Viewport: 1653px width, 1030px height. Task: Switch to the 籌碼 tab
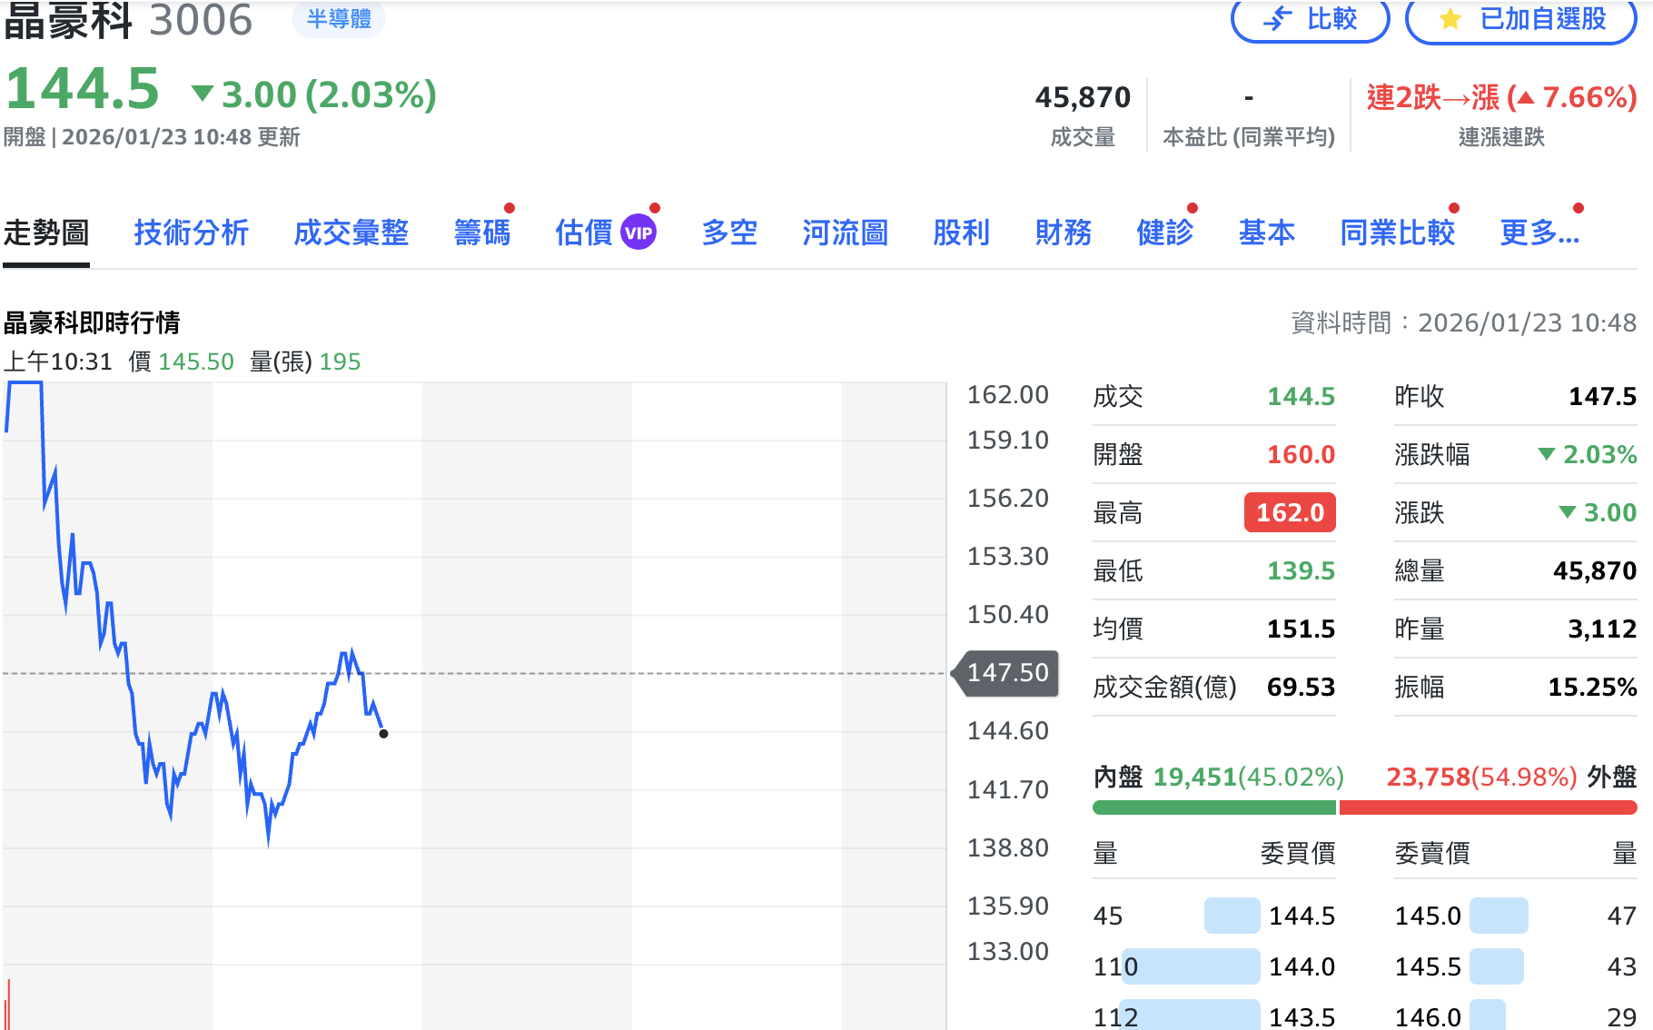coord(482,233)
